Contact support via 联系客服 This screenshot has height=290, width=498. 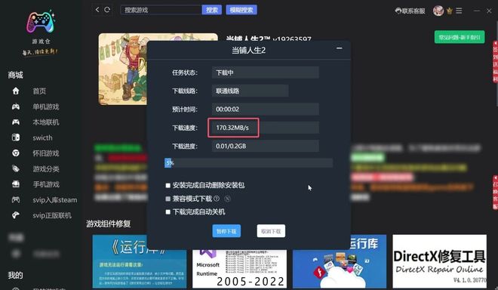coord(410,11)
